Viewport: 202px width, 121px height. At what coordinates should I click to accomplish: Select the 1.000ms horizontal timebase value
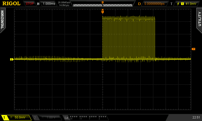click(49, 4)
